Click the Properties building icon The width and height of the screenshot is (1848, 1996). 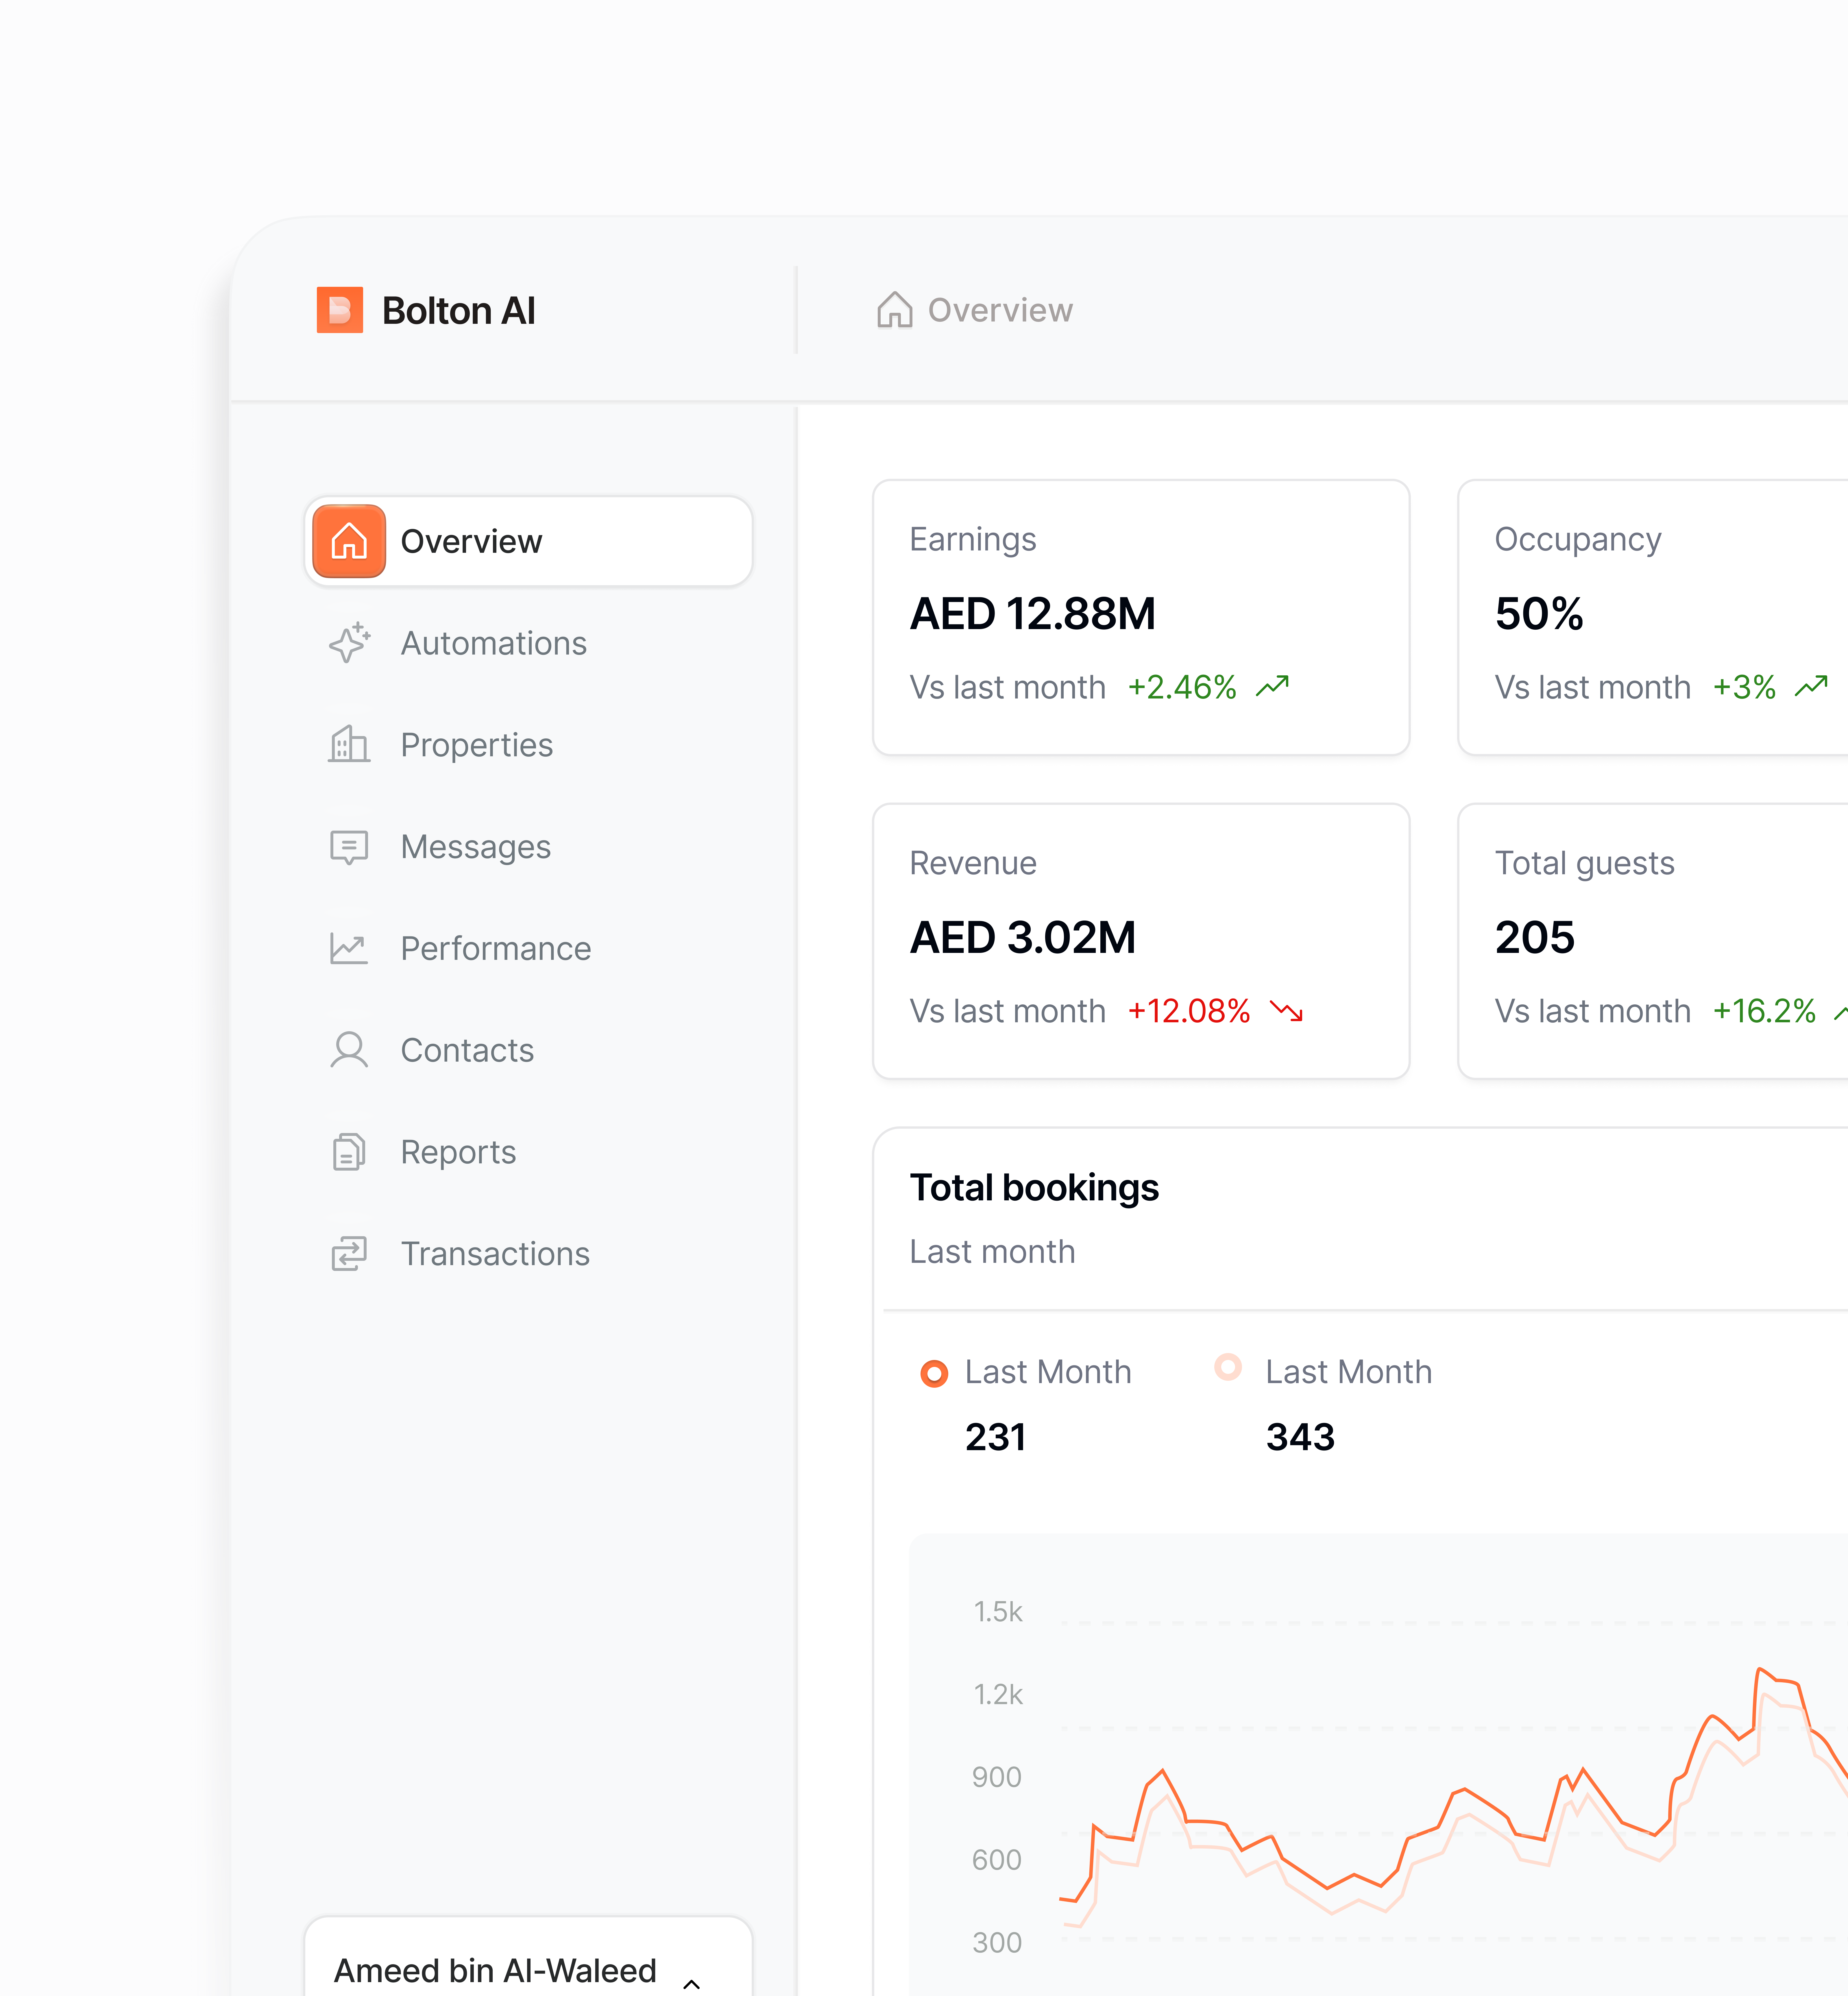tap(348, 744)
